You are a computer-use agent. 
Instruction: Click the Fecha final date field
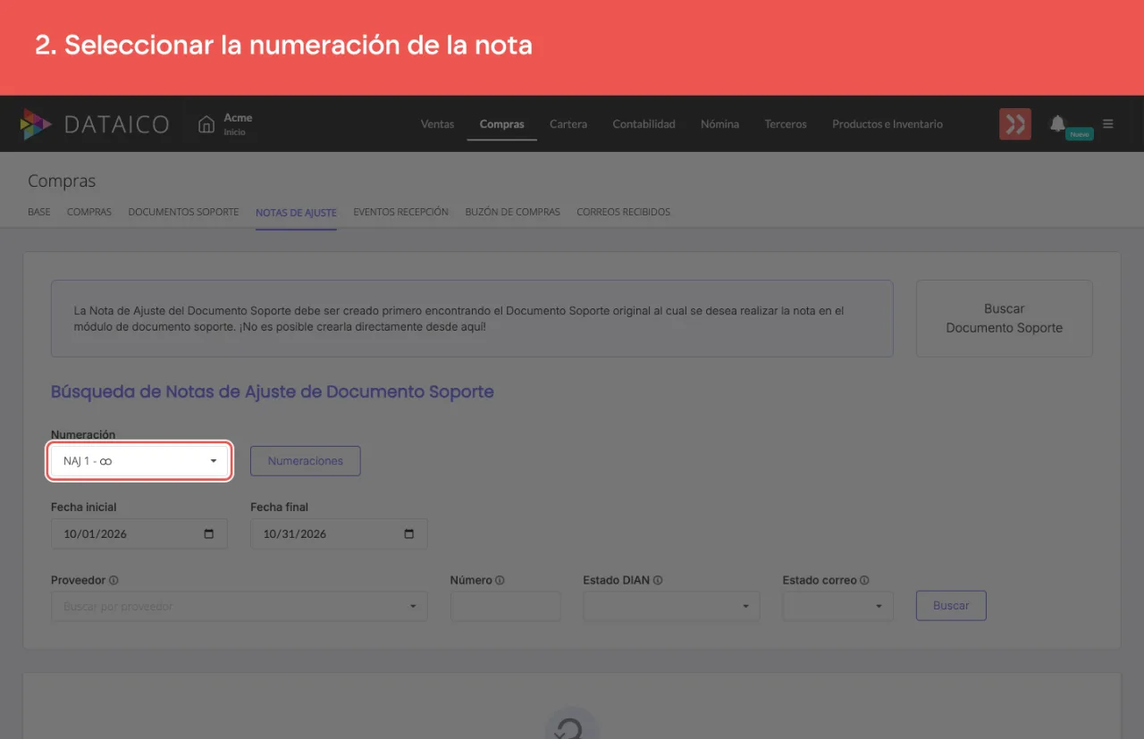click(339, 533)
